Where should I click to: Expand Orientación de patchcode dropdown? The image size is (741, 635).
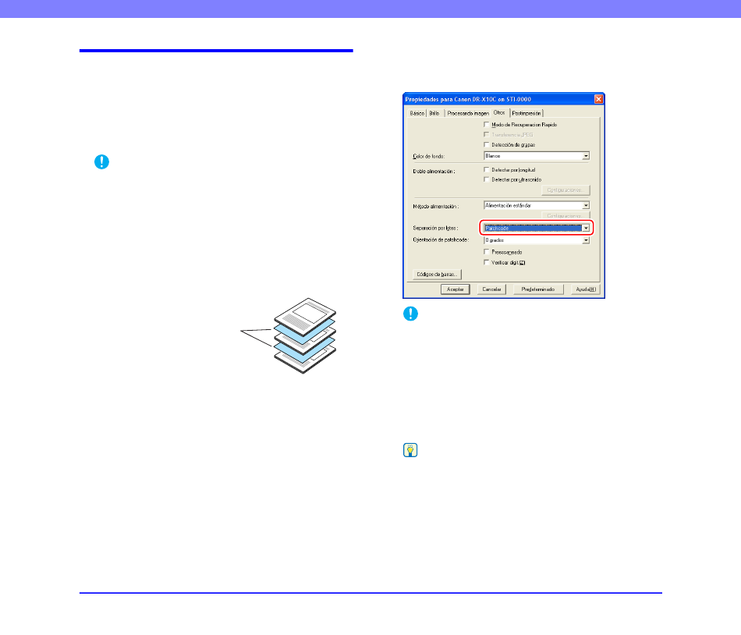(585, 240)
